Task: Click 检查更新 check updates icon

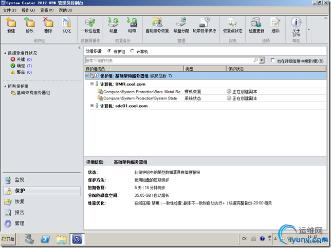Action: pos(256,25)
